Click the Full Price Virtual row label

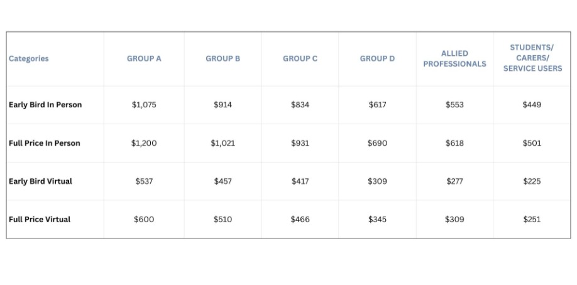coord(40,220)
